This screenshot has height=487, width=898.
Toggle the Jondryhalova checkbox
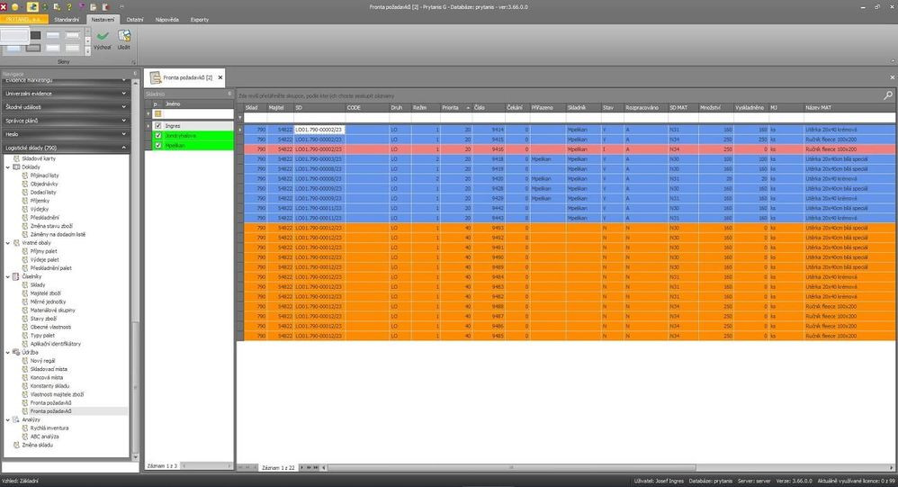(x=158, y=135)
